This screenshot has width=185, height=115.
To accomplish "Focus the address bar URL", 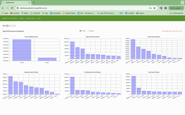I will (x=33, y=8).
